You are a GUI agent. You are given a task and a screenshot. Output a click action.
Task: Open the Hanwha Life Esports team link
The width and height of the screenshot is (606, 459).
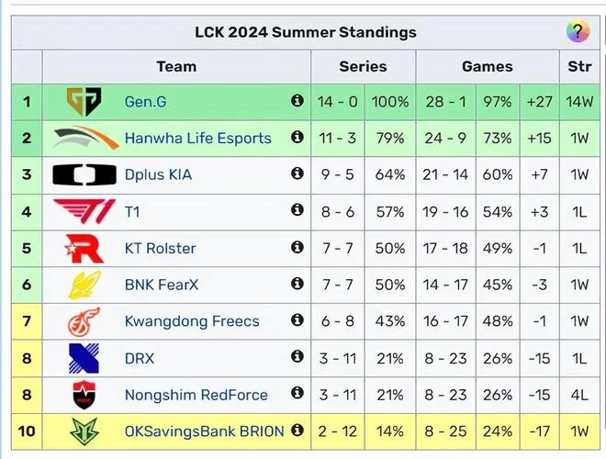(198, 139)
